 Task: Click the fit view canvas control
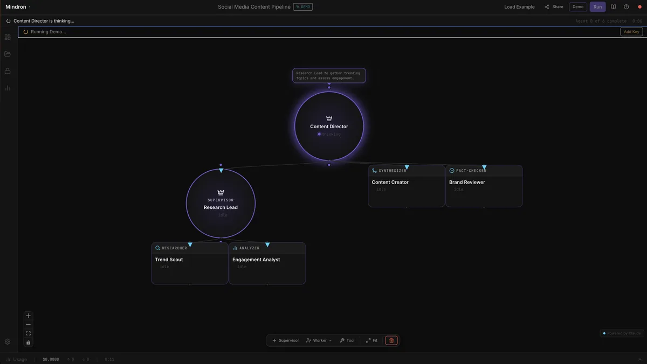pos(29,333)
